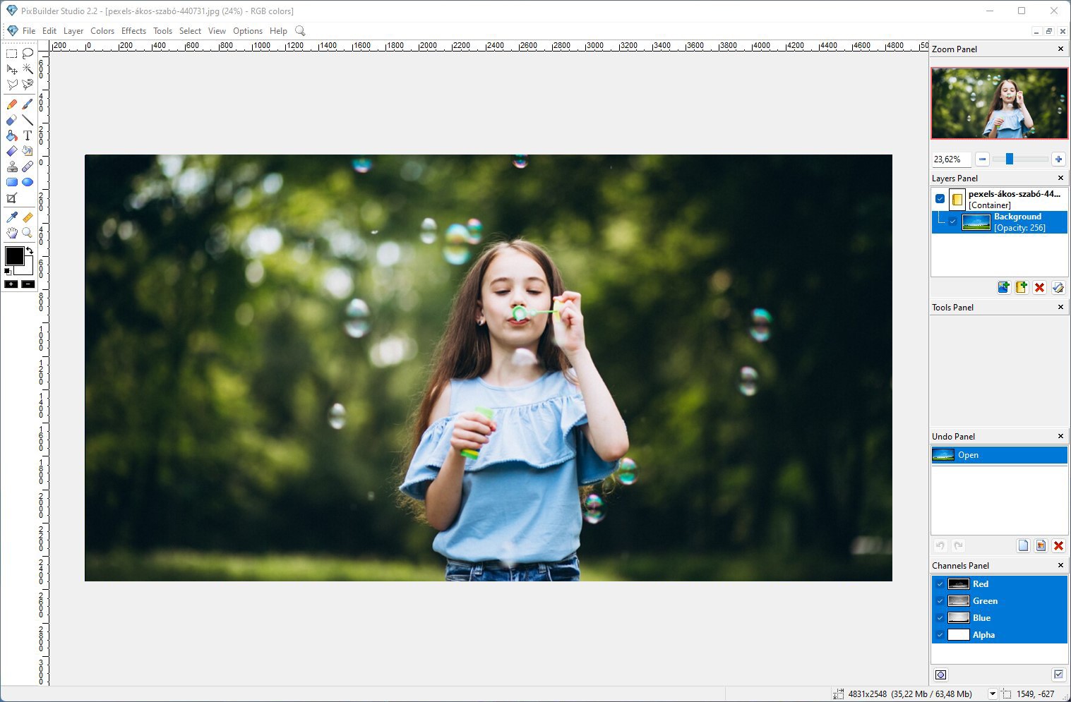Click the zoom out minus button

[982, 159]
